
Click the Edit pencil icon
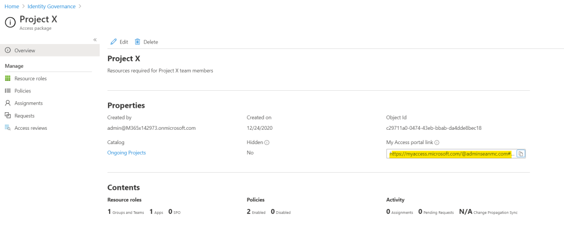114,42
